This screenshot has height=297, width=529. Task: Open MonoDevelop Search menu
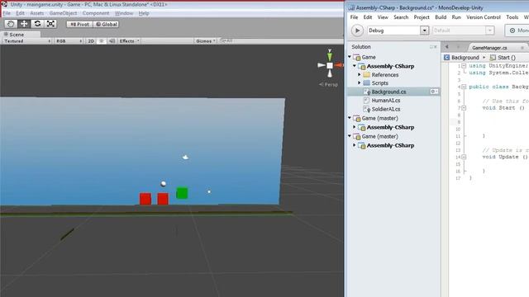[401, 17]
